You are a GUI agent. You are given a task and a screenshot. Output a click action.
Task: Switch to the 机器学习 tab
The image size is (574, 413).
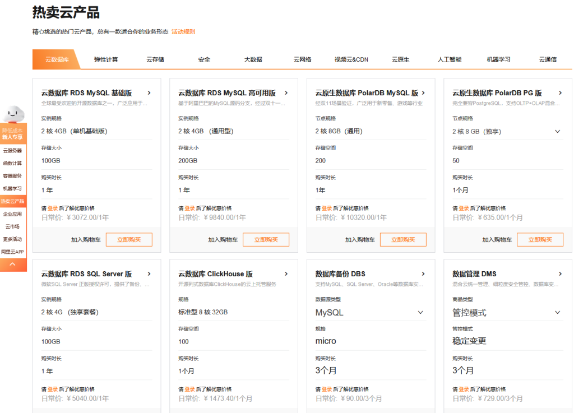(498, 59)
